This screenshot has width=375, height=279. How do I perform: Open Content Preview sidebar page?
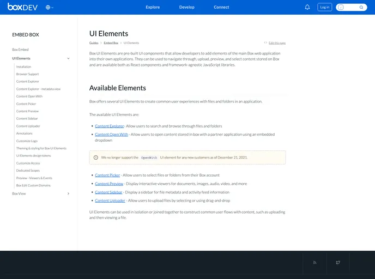27,111
